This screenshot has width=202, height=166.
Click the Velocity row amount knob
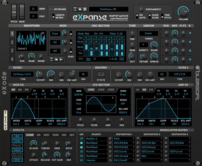pyautogui.click(x=110, y=160)
